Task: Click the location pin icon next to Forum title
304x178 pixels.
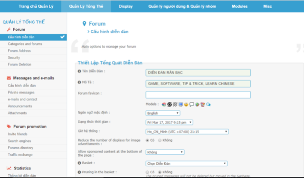Action: 84,24
